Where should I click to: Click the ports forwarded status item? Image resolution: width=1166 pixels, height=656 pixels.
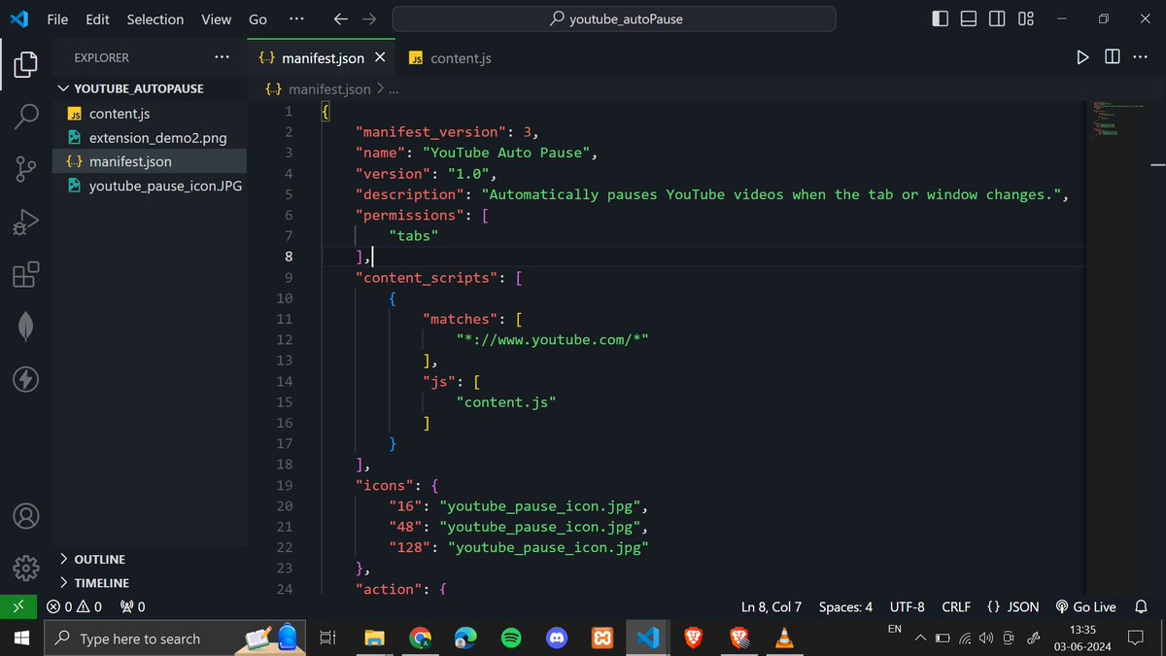pos(132,606)
